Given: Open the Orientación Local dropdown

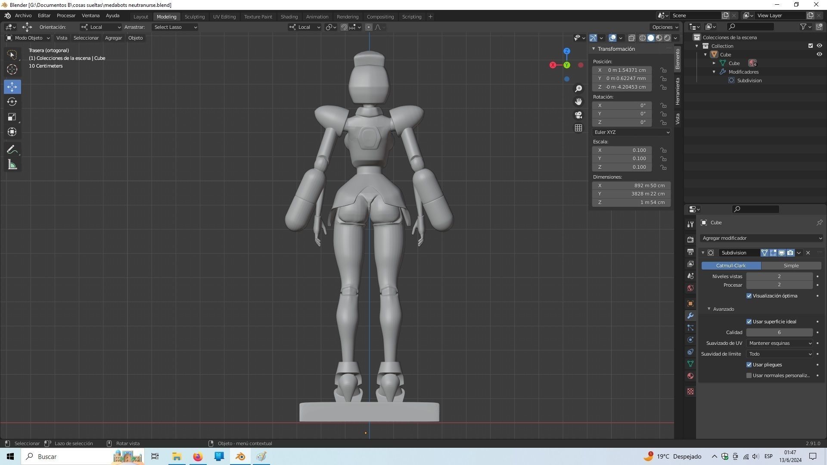Looking at the screenshot, I should (x=101, y=27).
